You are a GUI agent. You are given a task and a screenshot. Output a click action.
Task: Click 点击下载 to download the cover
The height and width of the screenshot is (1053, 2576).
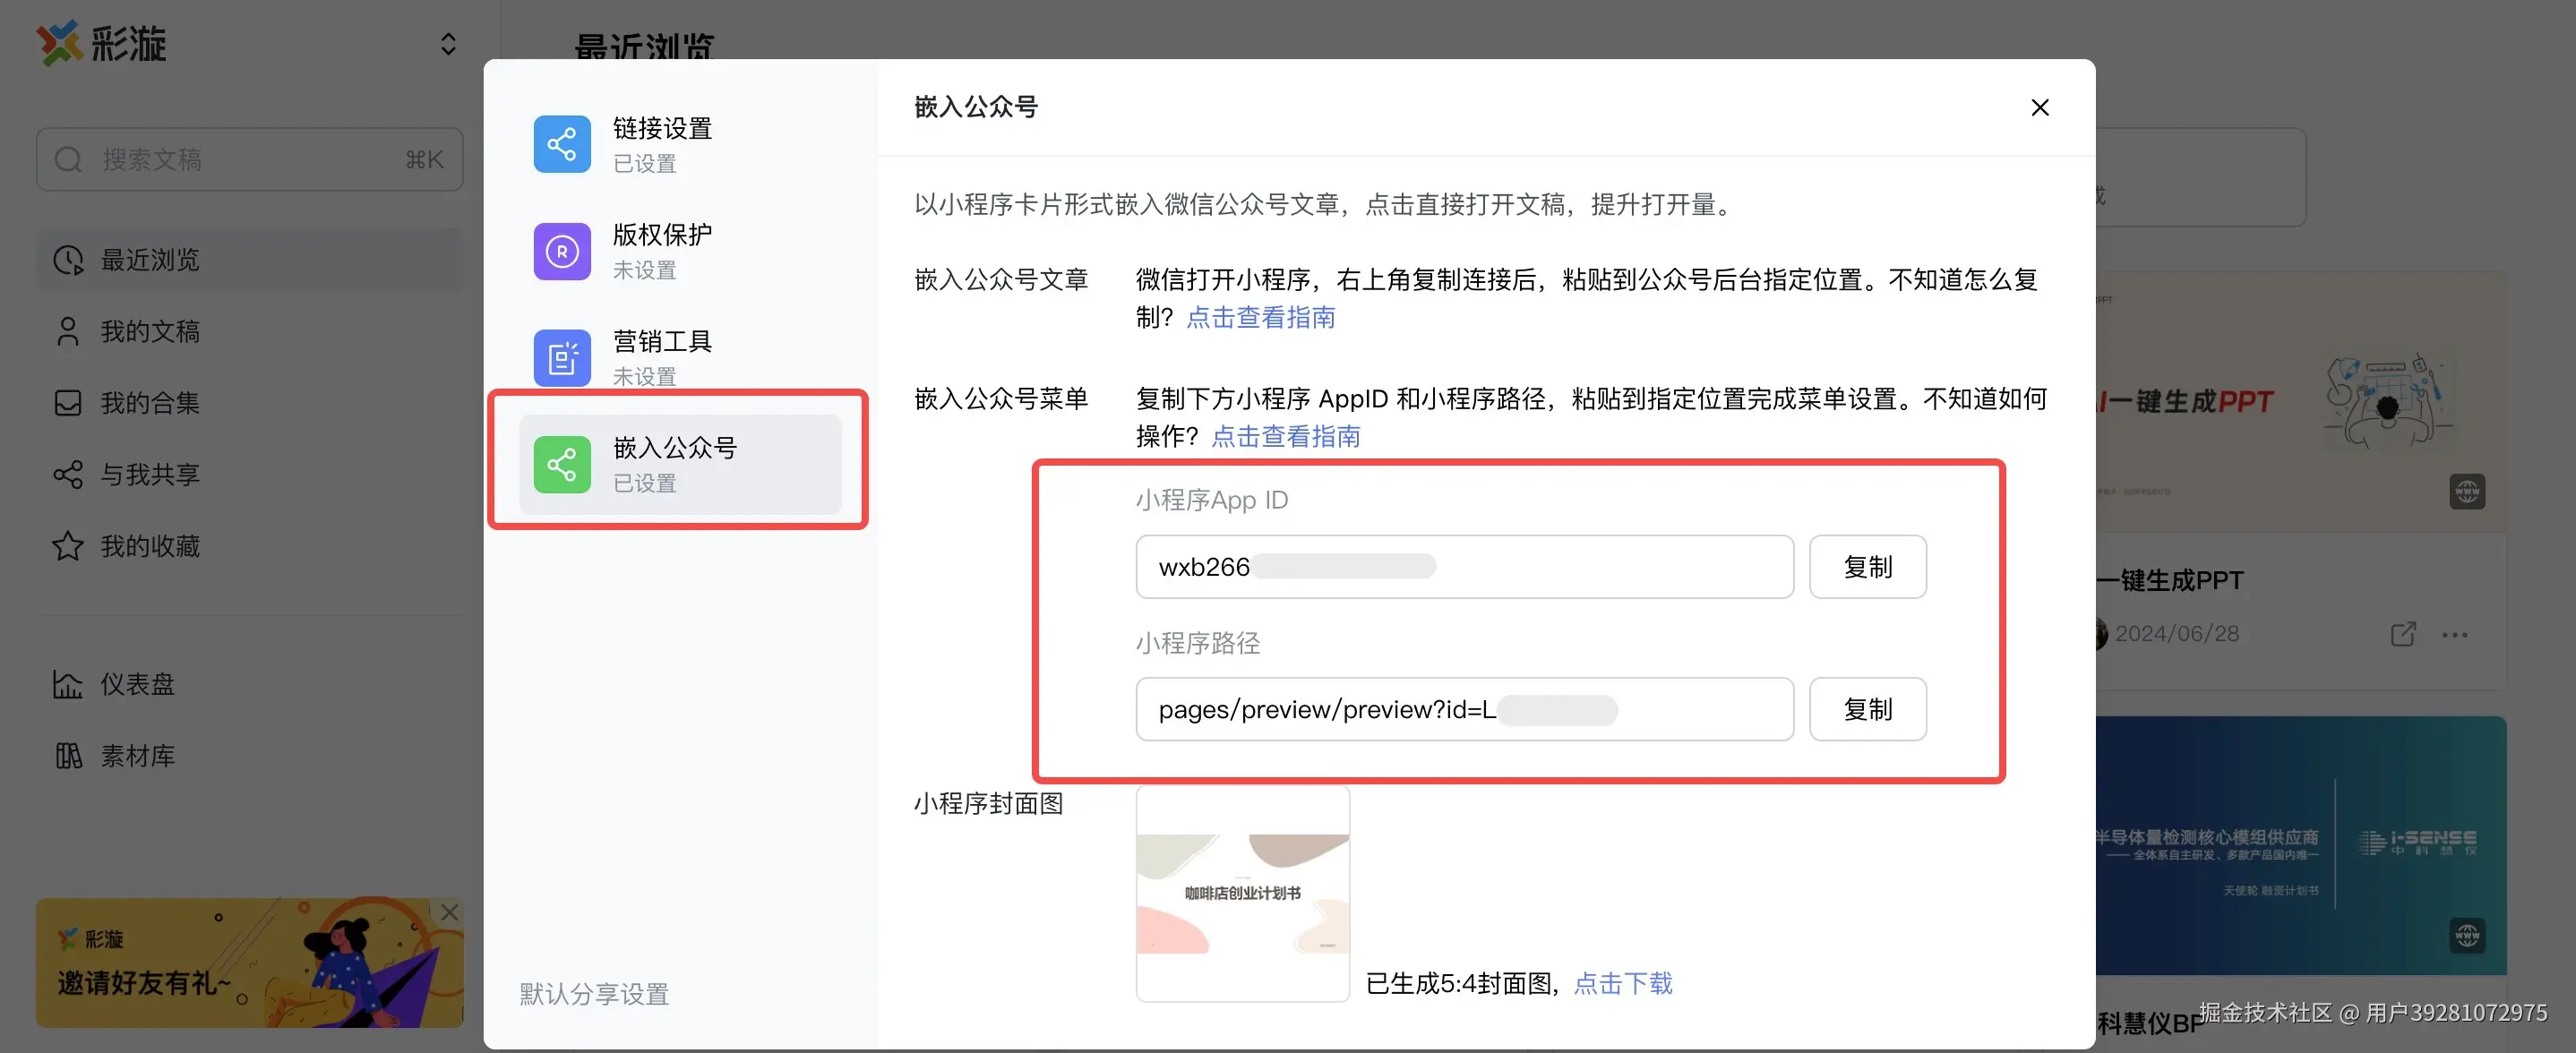coord(1622,983)
